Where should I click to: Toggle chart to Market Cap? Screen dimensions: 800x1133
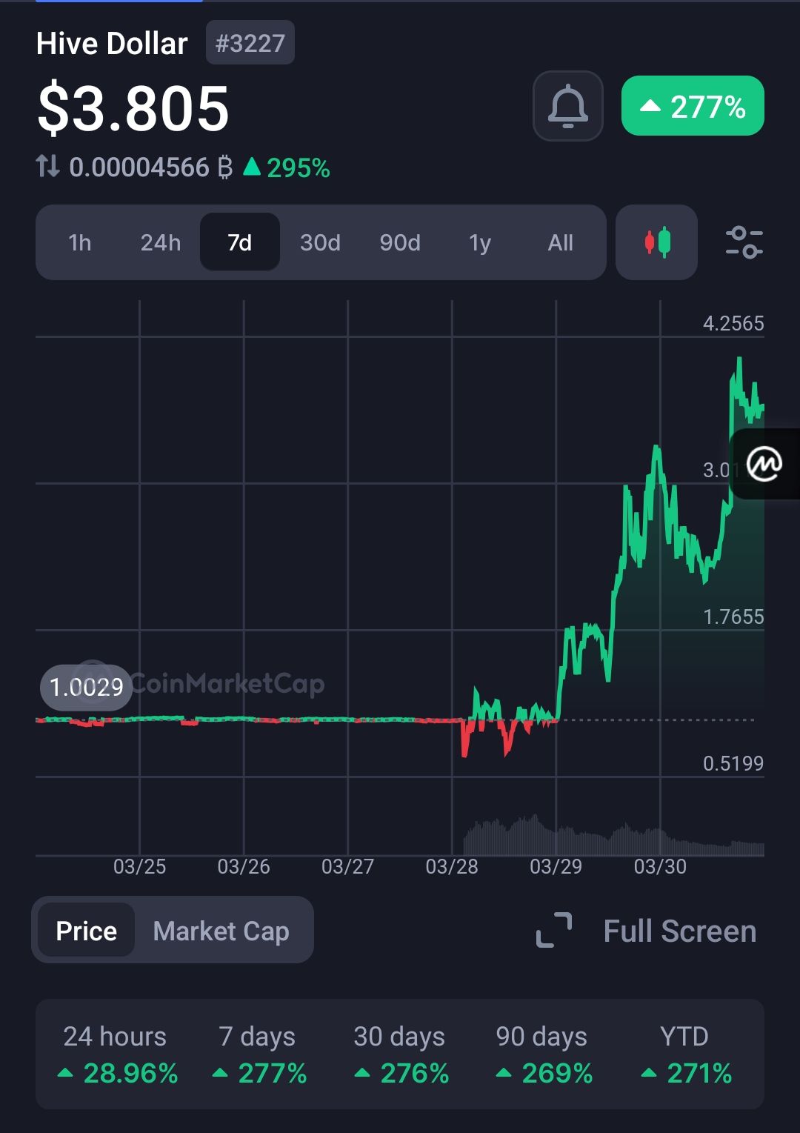(x=221, y=931)
